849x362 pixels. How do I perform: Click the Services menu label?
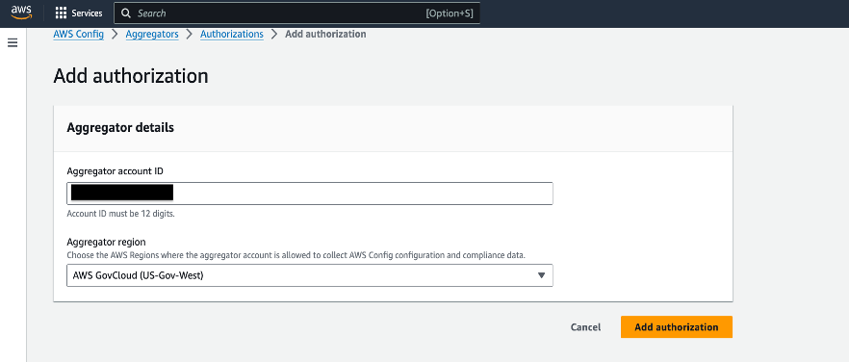[x=88, y=13]
